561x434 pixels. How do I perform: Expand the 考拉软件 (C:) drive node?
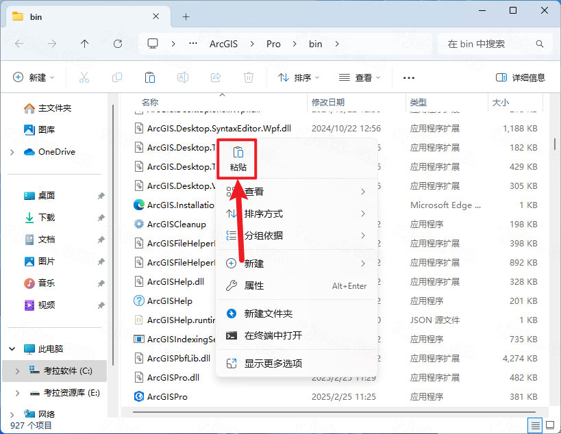click(x=17, y=371)
